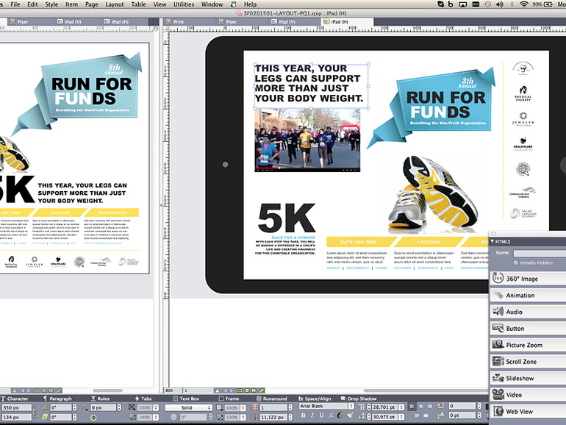Add a Slideshow interactivity

point(528,378)
